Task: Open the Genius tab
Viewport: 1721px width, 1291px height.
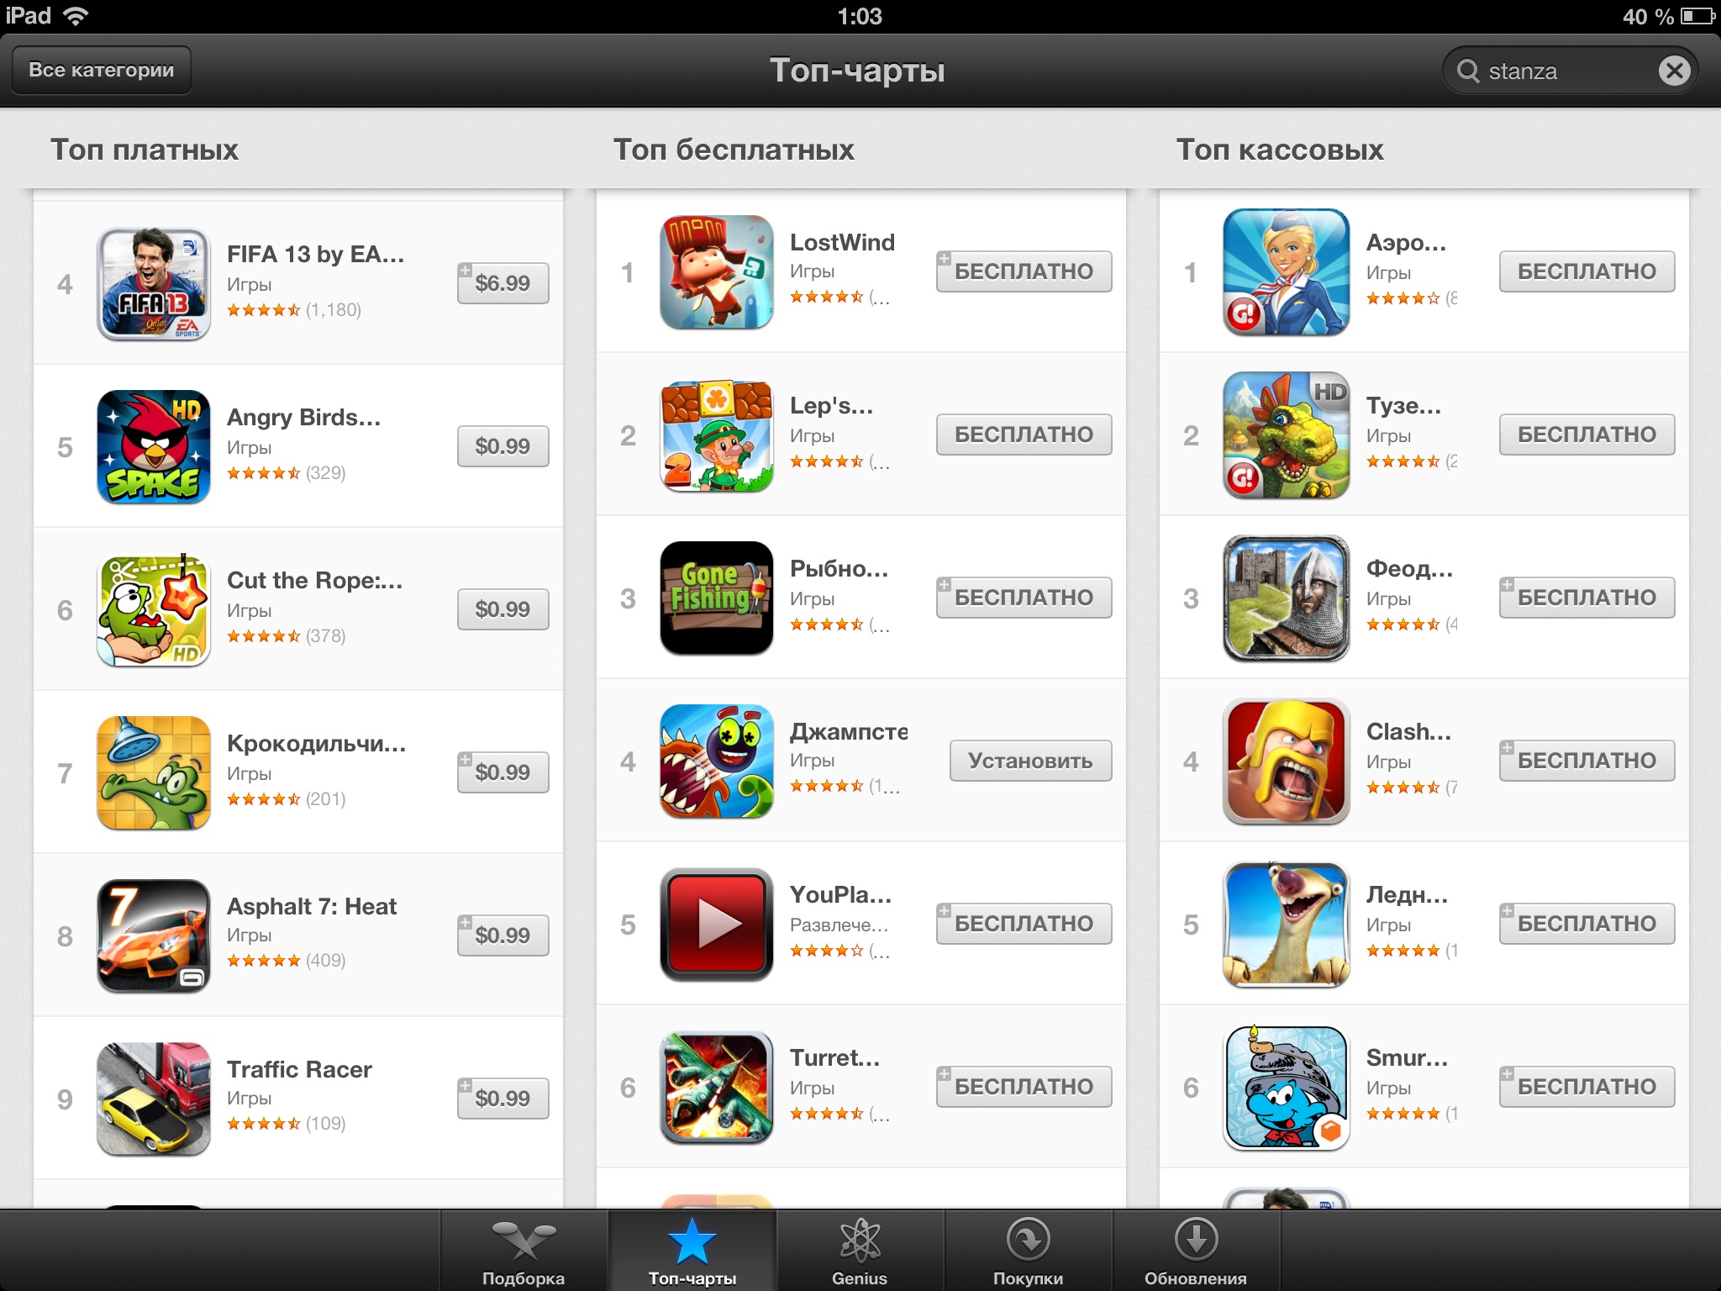Action: tap(860, 1251)
